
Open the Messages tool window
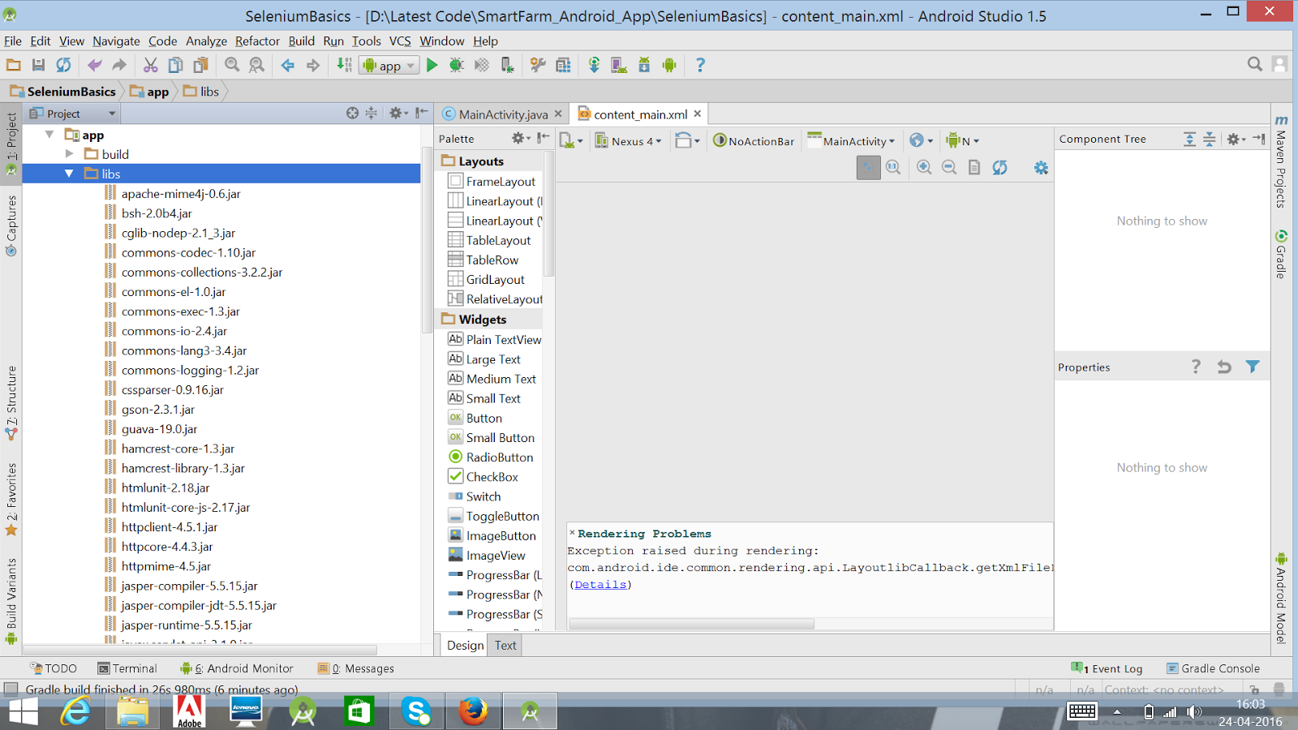[356, 668]
